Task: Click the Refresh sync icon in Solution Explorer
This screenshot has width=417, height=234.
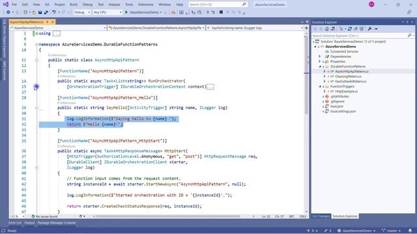Action: [350, 29]
